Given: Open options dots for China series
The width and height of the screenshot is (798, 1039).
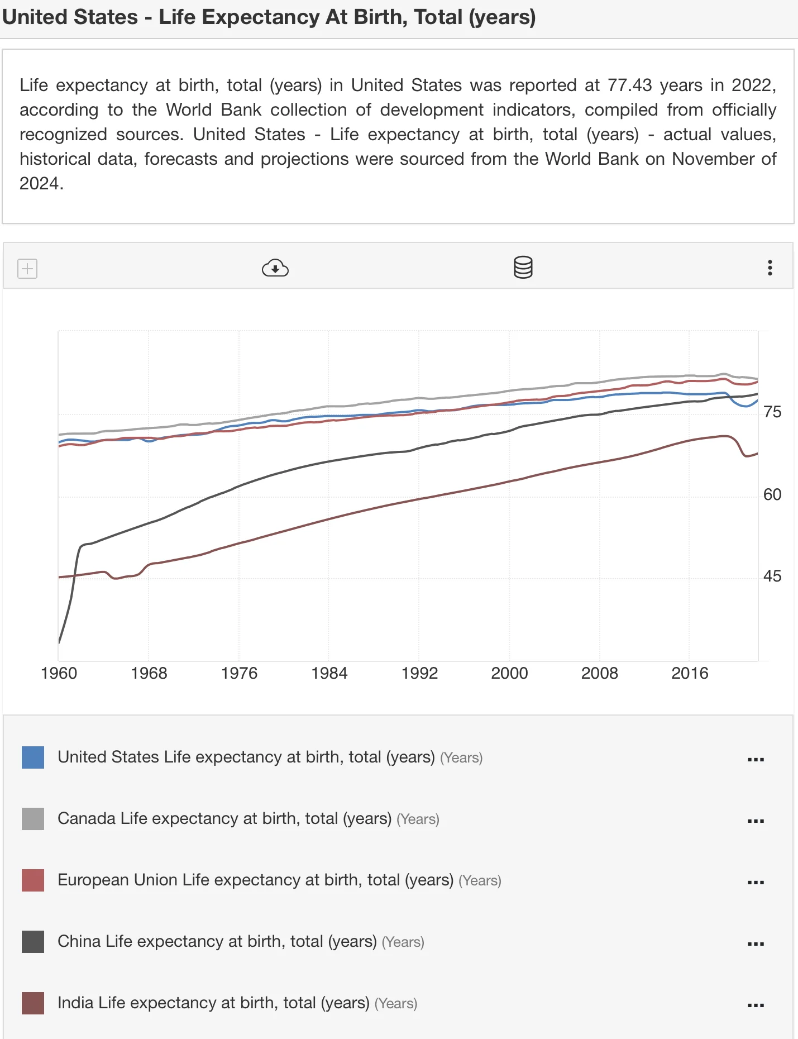Looking at the screenshot, I should pos(755,944).
